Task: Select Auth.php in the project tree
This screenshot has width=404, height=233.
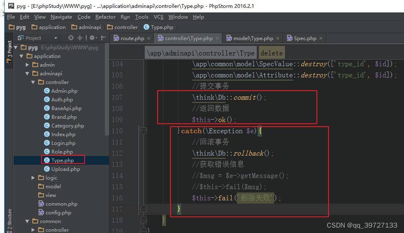Action: (x=58, y=99)
